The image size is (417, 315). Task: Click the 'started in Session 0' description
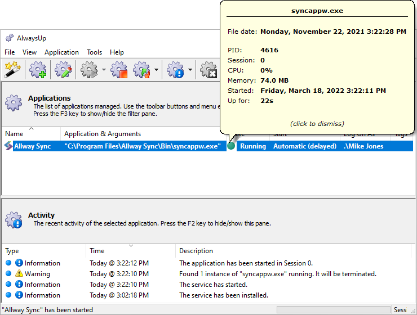tap(246, 263)
